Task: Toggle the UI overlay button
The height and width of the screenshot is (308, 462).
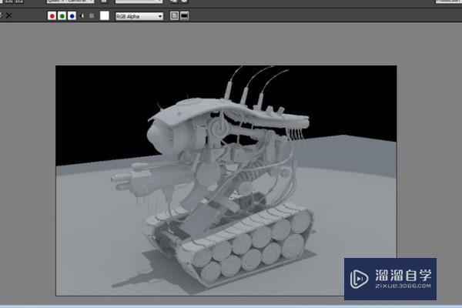Action: 174,16
